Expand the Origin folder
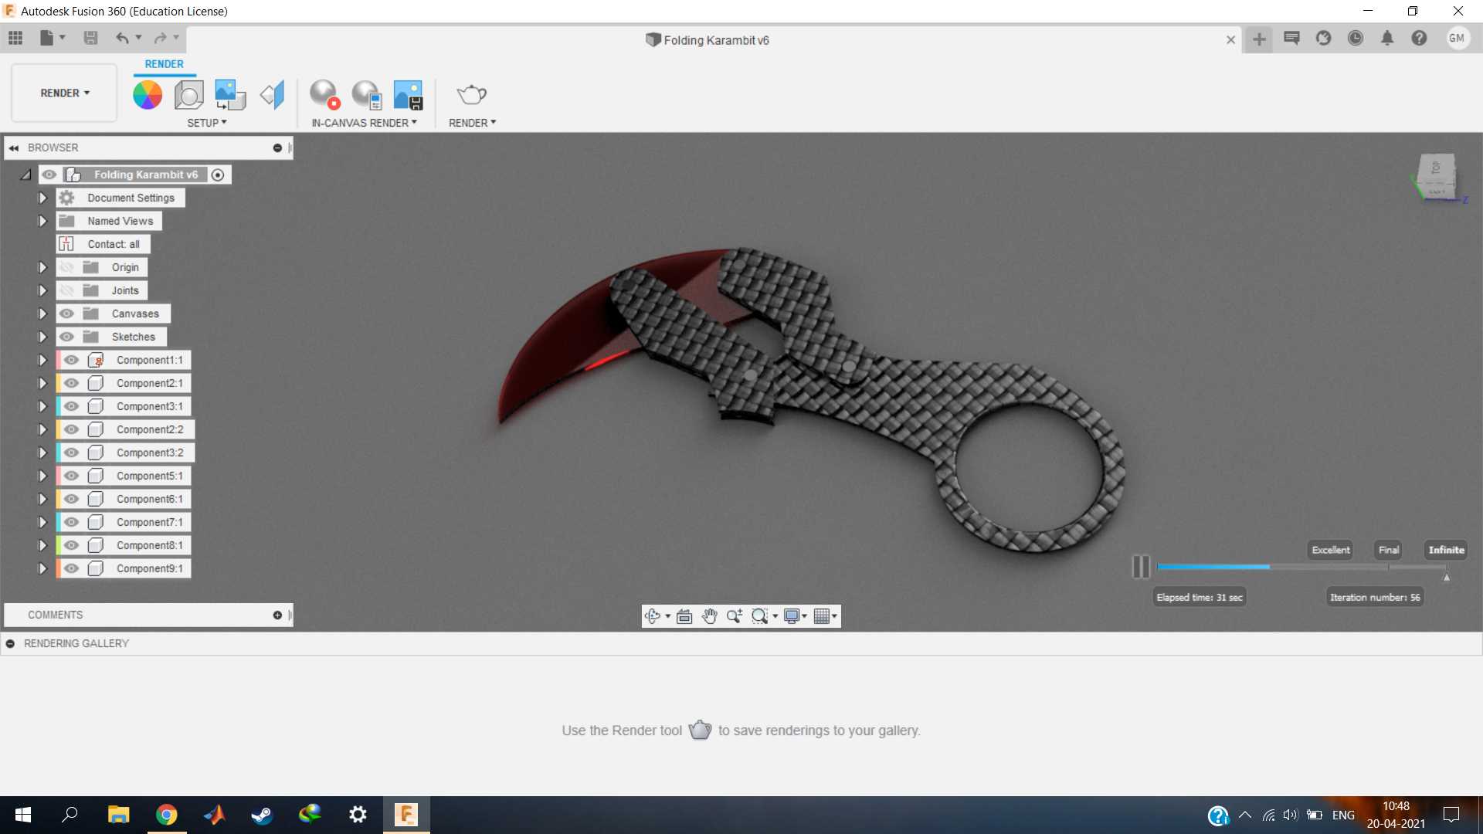Image resolution: width=1483 pixels, height=834 pixels. (42, 267)
